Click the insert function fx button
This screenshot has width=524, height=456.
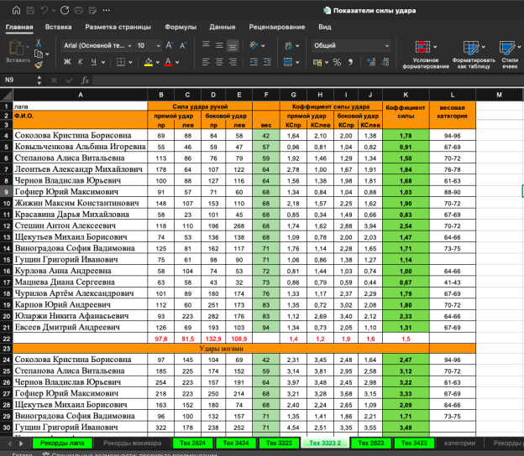click(x=85, y=80)
